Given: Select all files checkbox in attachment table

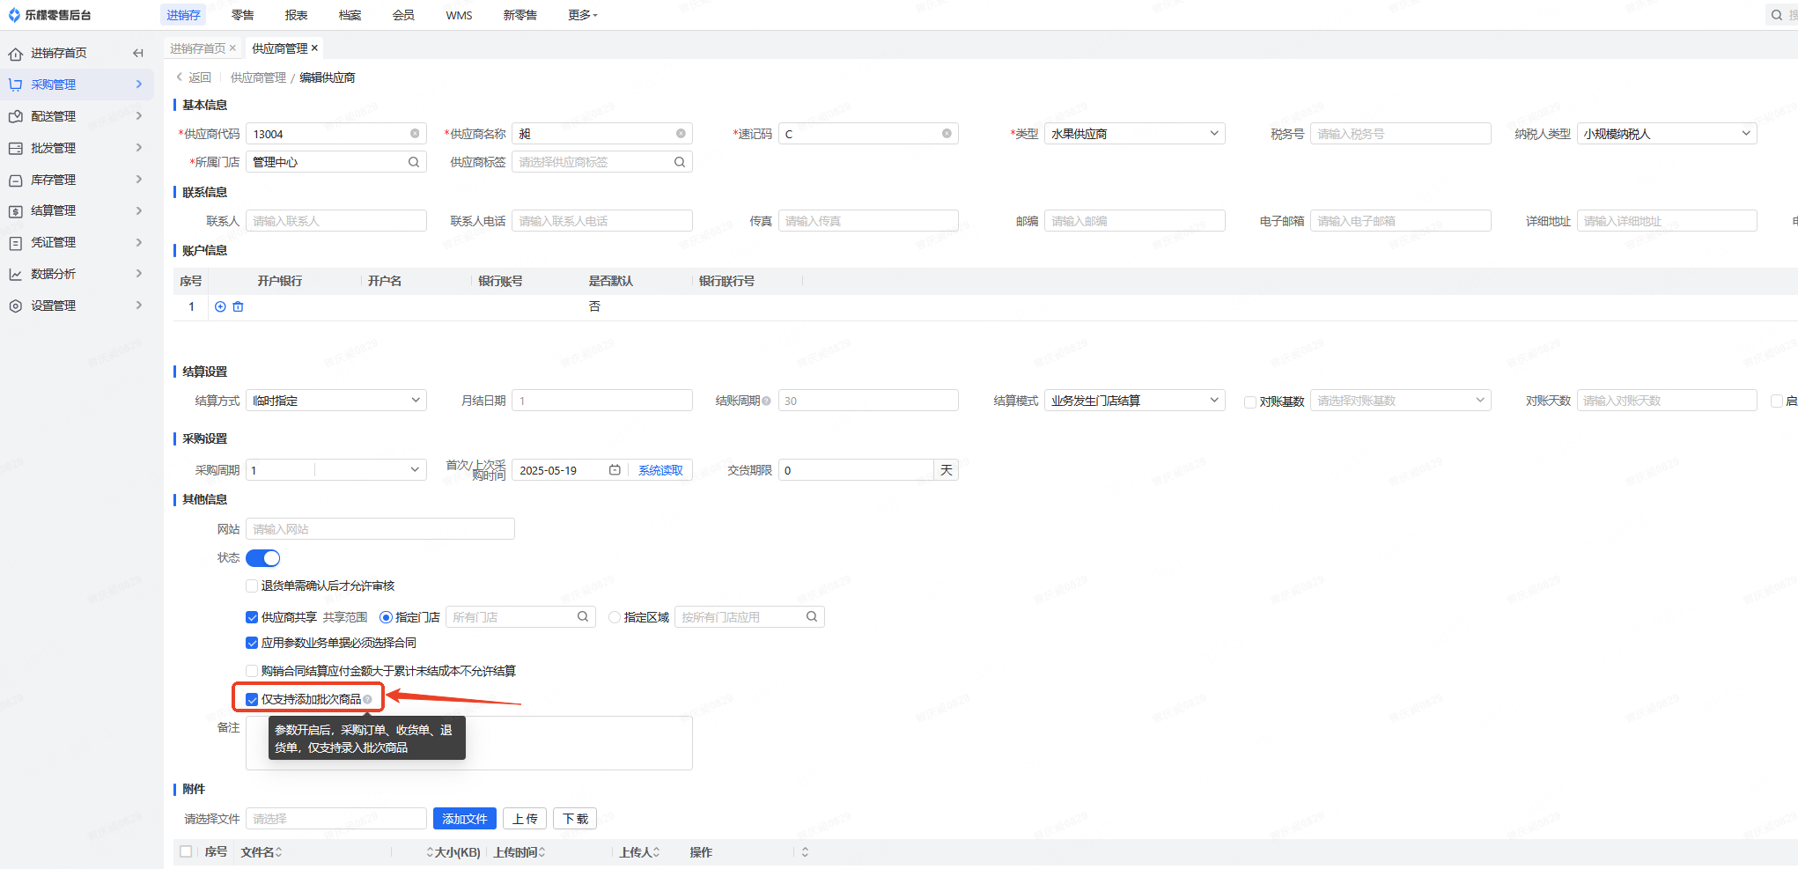Looking at the screenshot, I should tap(186, 851).
